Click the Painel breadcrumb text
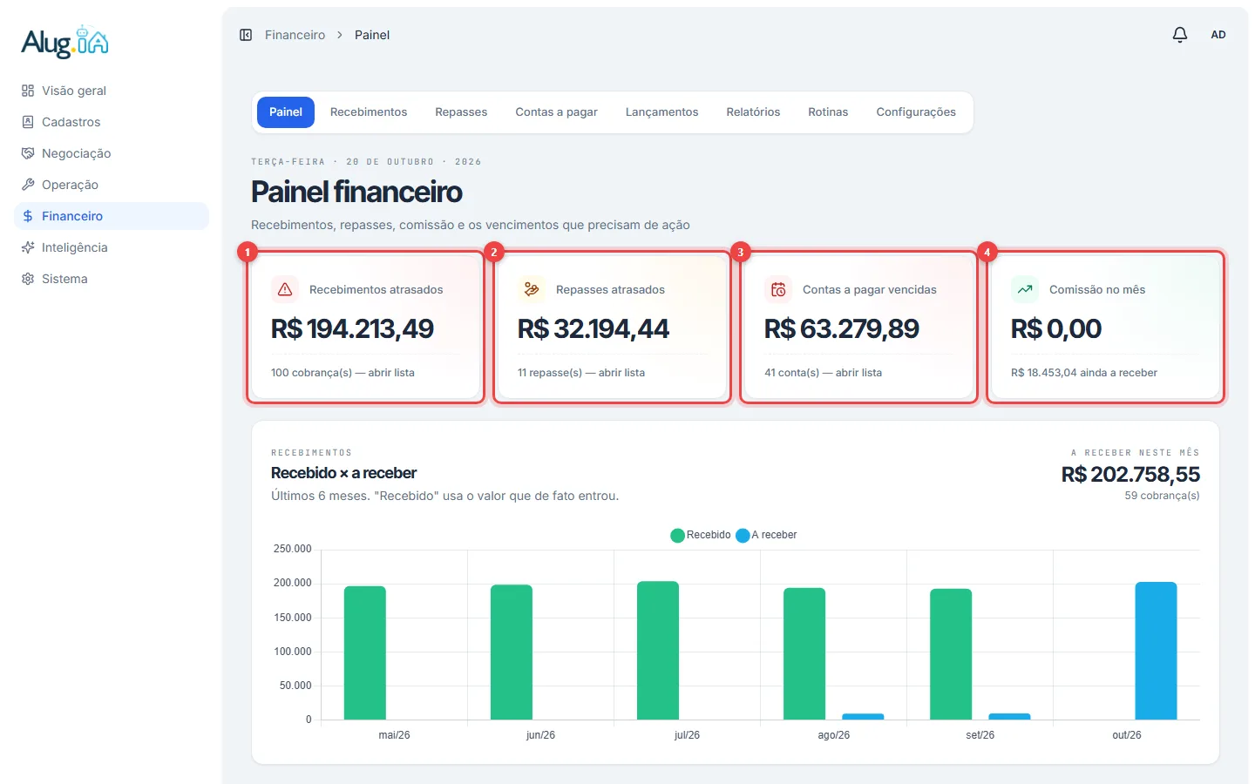Screen dimensions: 1255x784 (x=372, y=35)
